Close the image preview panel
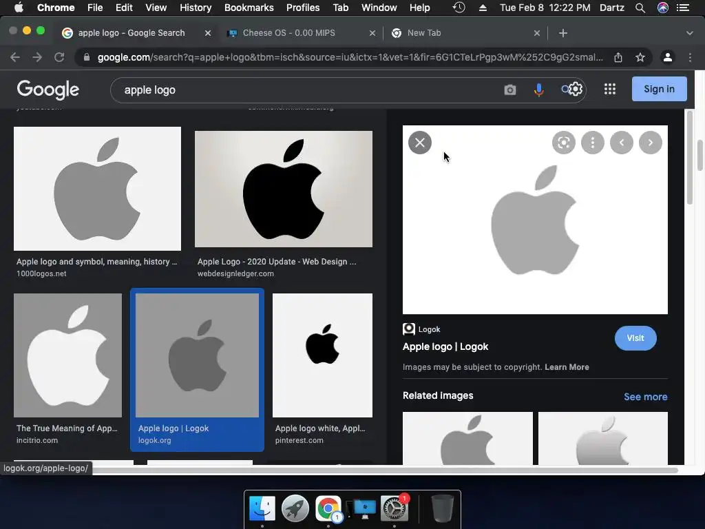The image size is (705, 529). click(x=420, y=143)
